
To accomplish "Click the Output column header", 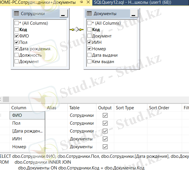I will click(105, 108).
